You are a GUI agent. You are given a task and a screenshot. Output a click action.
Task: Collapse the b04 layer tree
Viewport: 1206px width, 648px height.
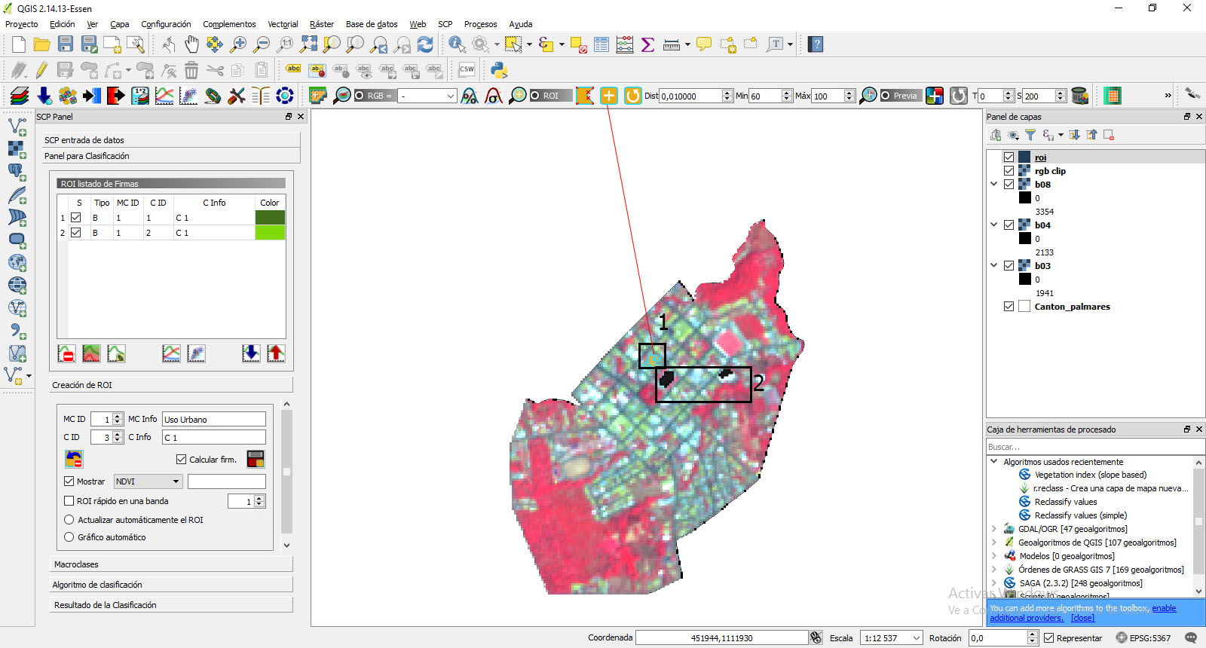993,225
